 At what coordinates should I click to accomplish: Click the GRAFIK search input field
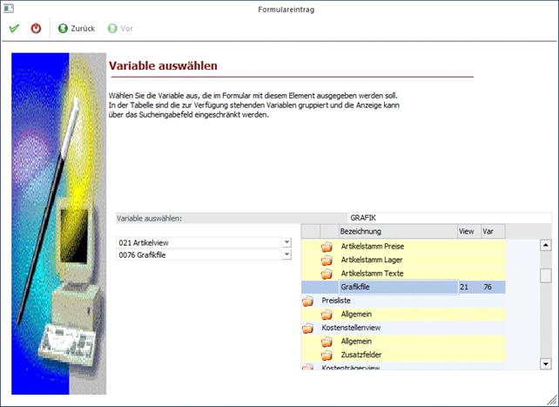[x=448, y=218]
